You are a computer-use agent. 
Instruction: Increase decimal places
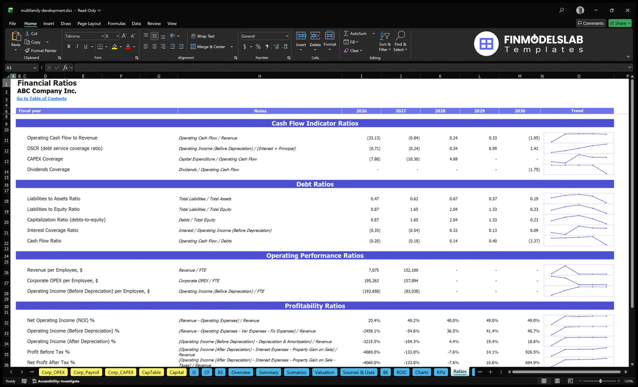coord(275,47)
